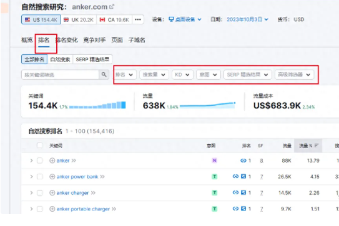Screen dimensions: 339x226
Task: Open the KD filter dropdown
Action: tap(182, 75)
